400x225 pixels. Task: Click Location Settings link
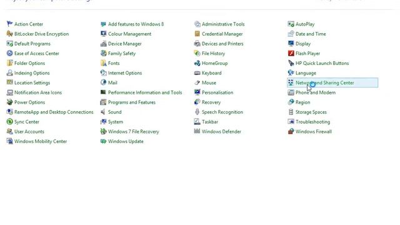[32, 82]
